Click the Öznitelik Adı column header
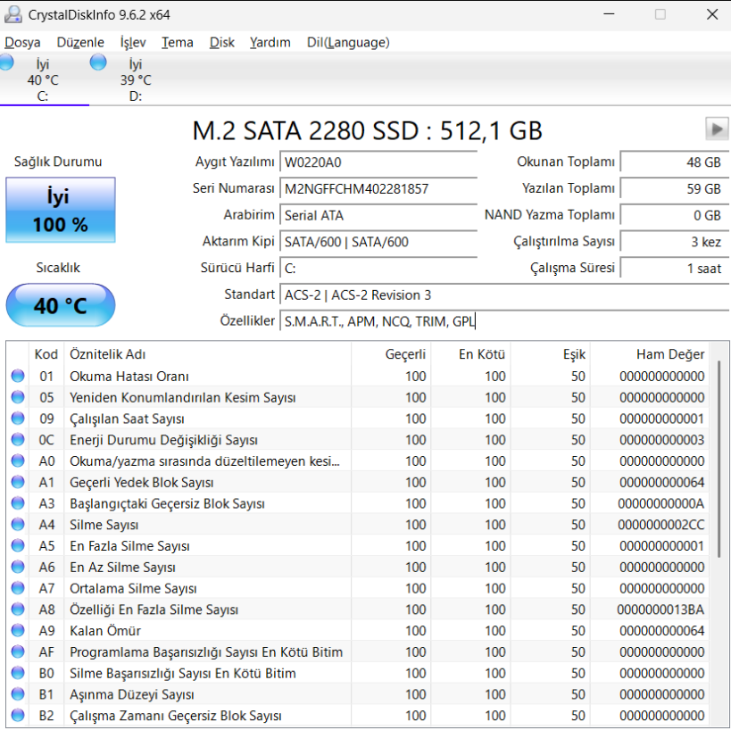This screenshot has height=730, width=731. [x=207, y=354]
